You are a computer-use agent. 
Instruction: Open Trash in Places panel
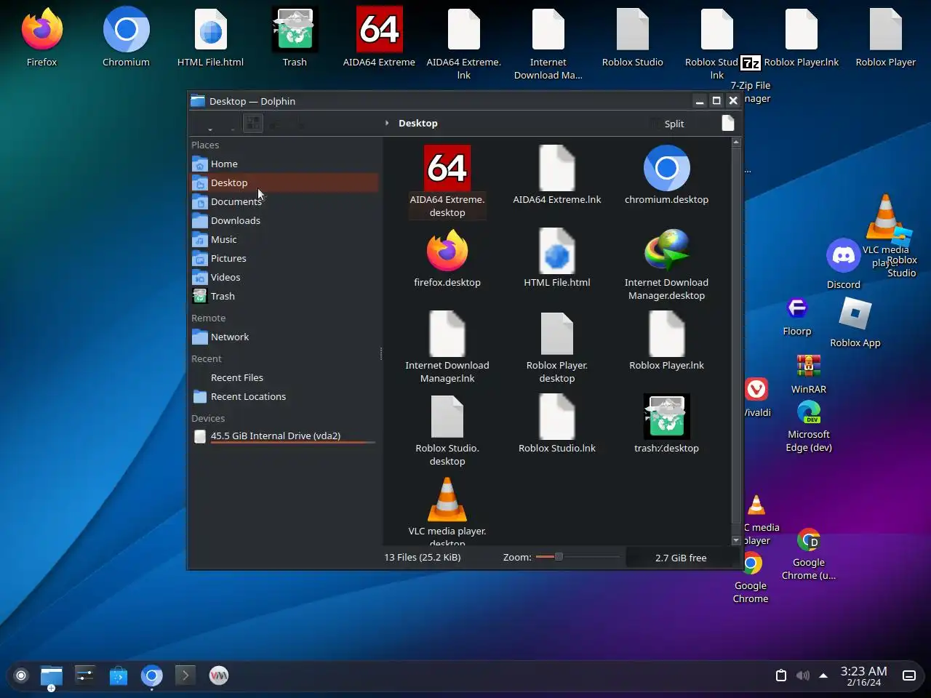pyautogui.click(x=284, y=296)
